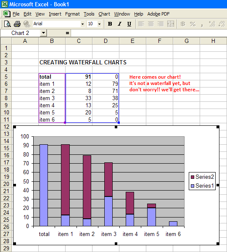Open the Window menu
The image size is (227, 252).
point(122,14)
